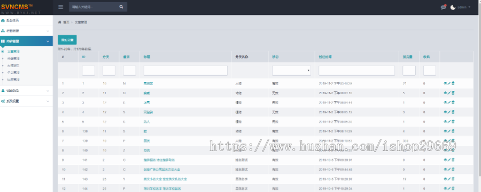Image resolution: width=481 pixels, height=192 pixels.
Task: Delete the article in row ID 3
Action: coord(453,102)
